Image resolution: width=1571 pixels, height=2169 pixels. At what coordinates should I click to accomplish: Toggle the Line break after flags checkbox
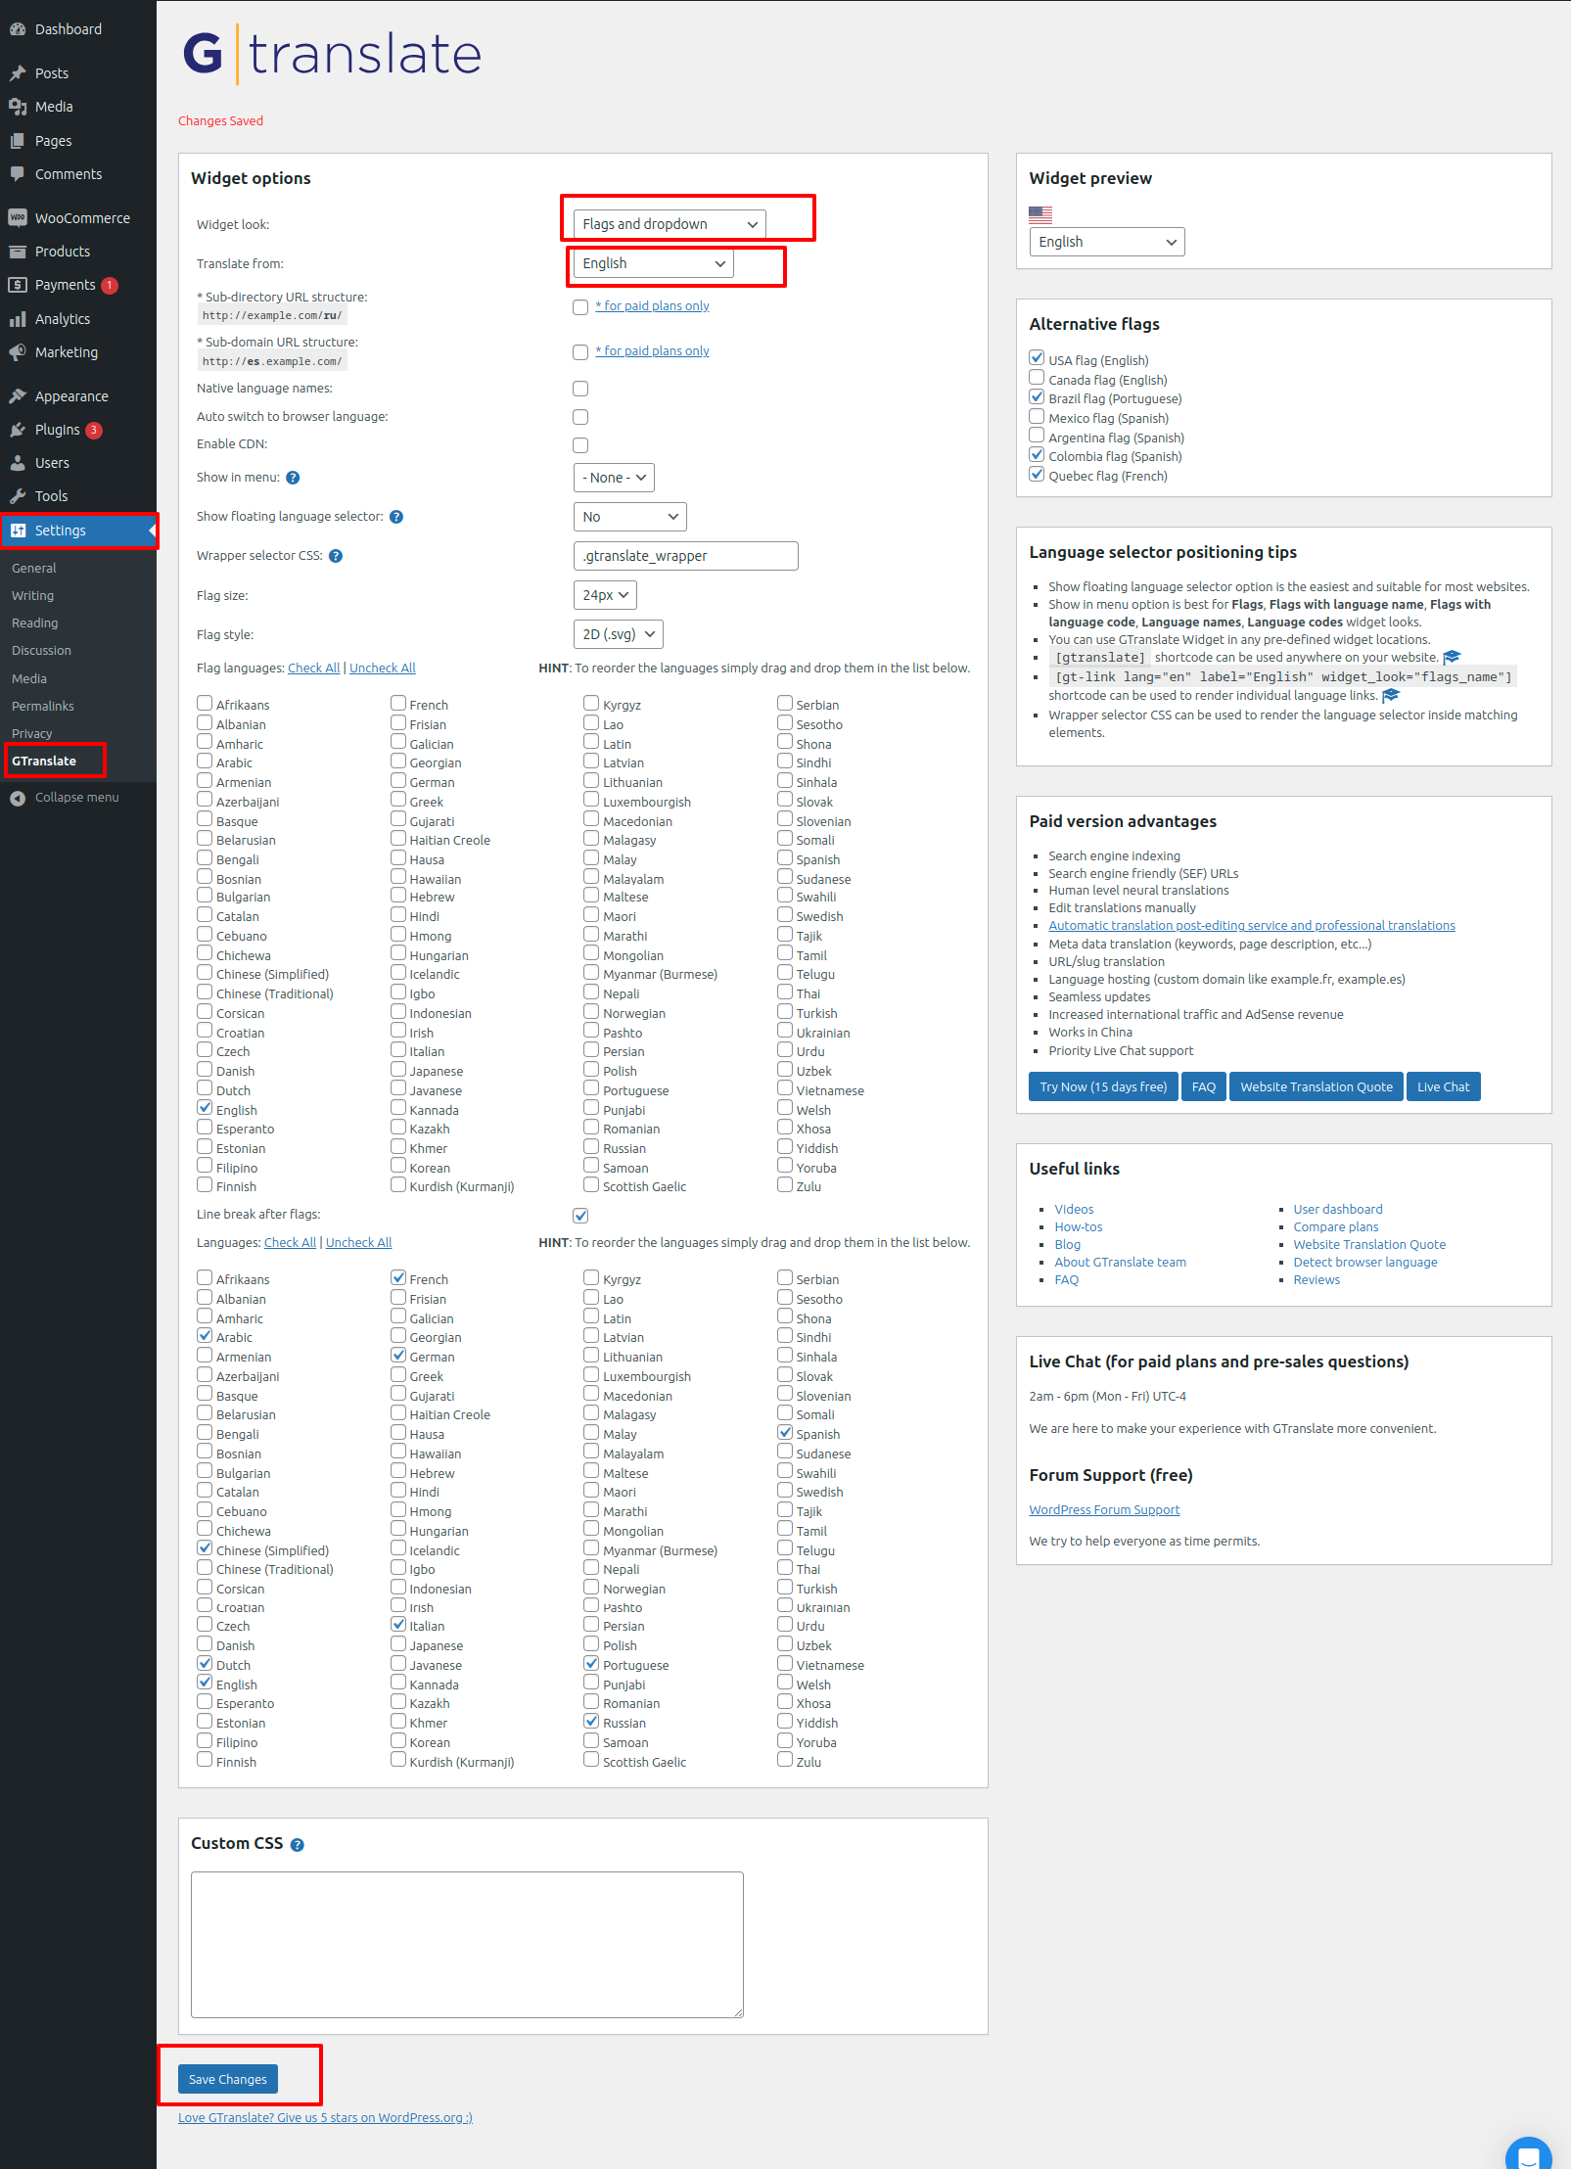point(580,1216)
